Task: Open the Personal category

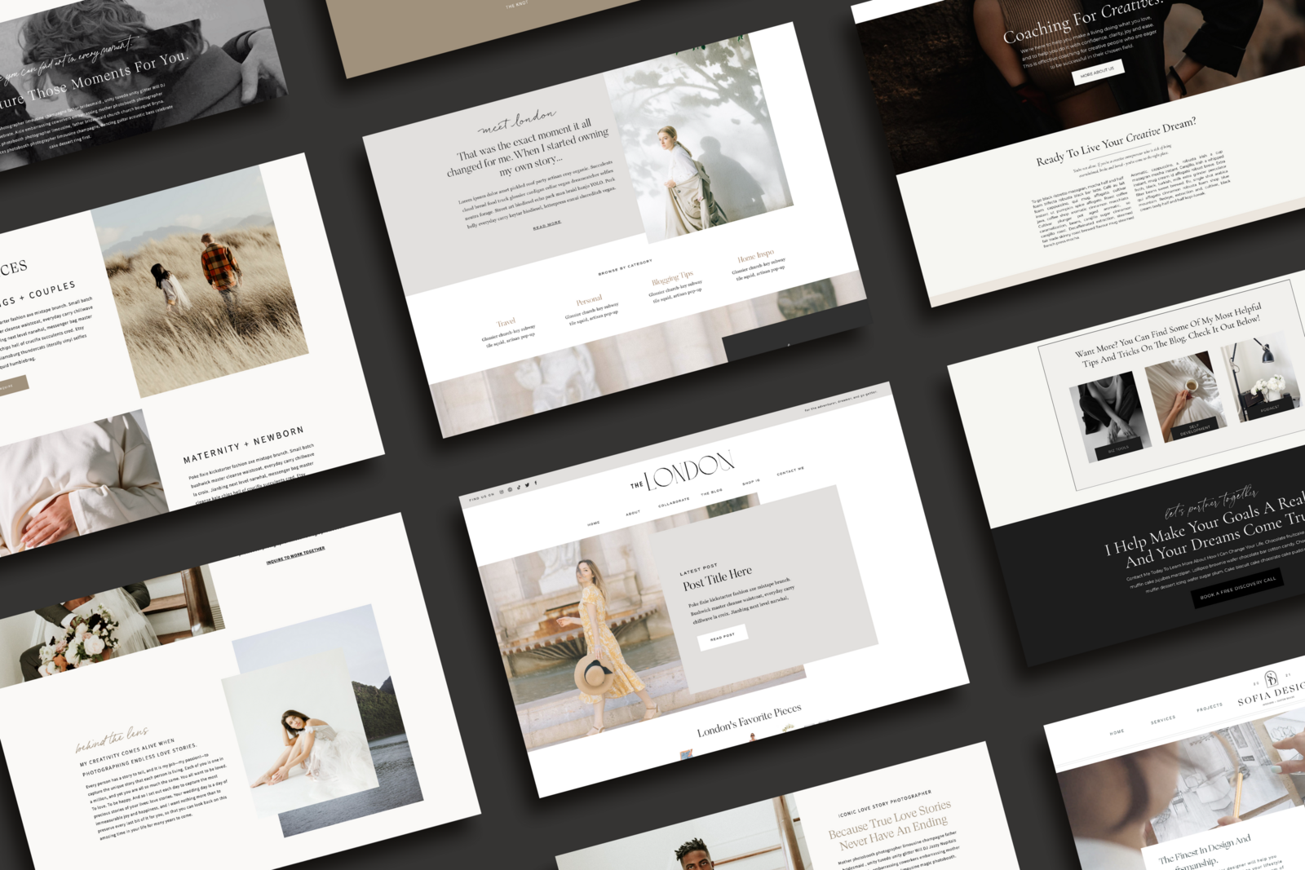Action: [x=589, y=300]
